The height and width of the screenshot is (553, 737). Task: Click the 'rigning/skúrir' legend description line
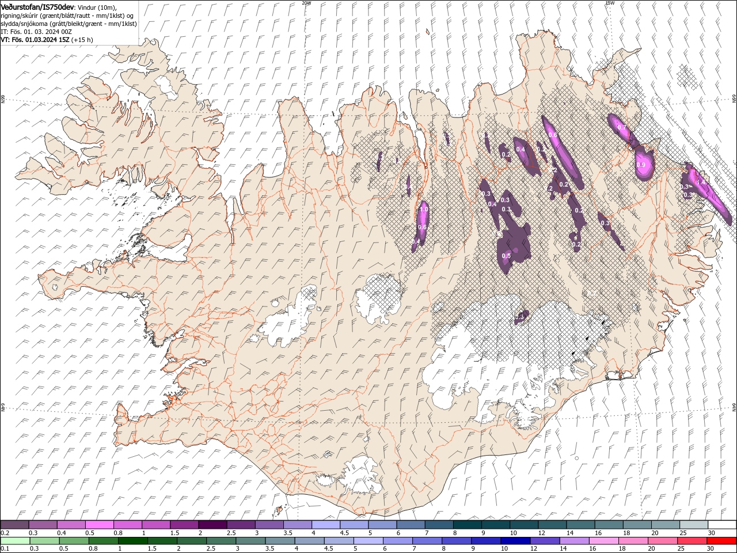[68, 16]
